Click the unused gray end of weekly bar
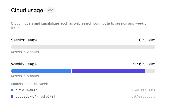Screen dimensions: 180x104 150,71
